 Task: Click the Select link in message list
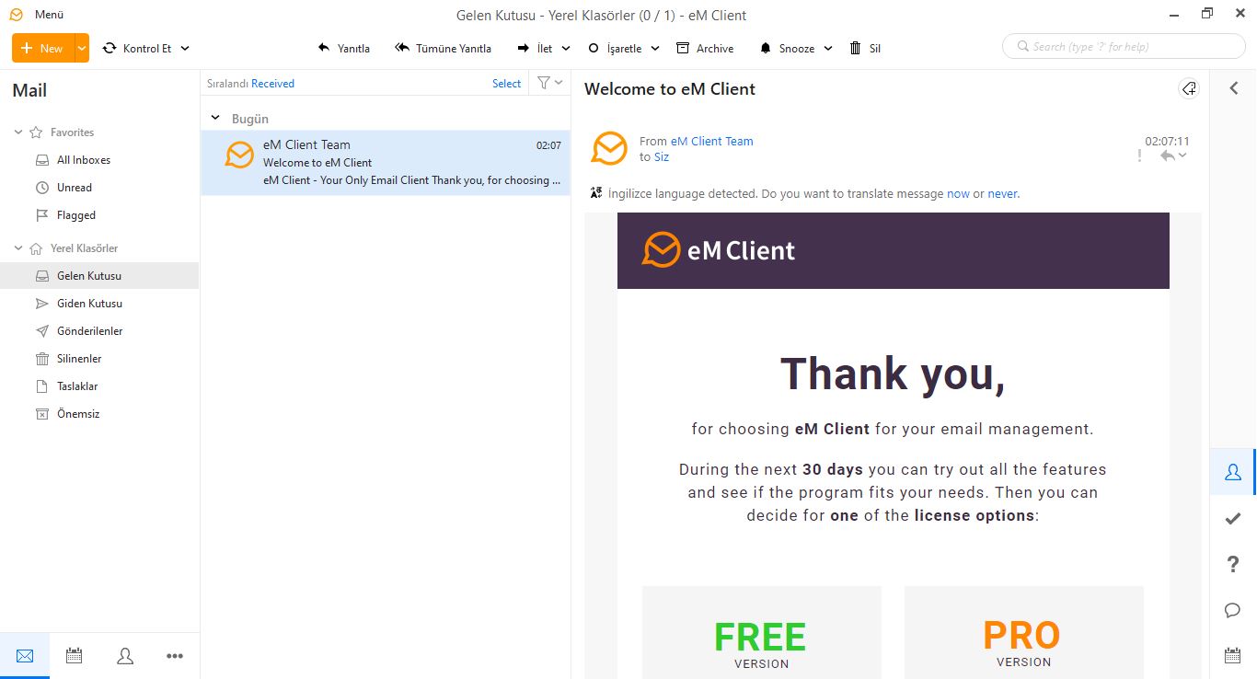tap(506, 84)
